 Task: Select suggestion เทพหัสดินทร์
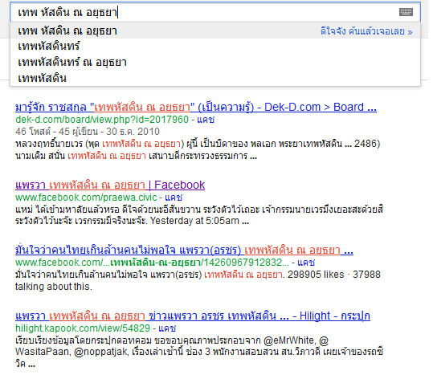49,47
